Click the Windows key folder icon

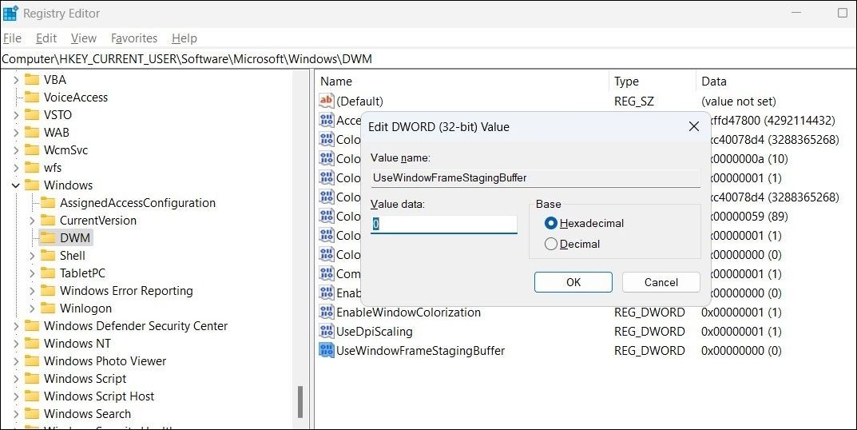pyautogui.click(x=32, y=185)
